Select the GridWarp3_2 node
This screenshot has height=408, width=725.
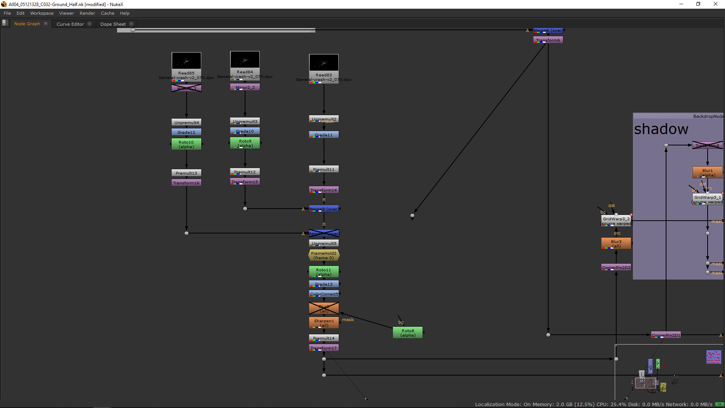(616, 221)
